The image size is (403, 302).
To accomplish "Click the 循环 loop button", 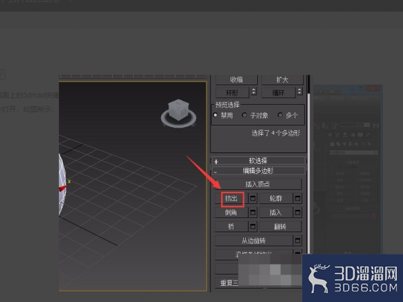I will point(278,93).
